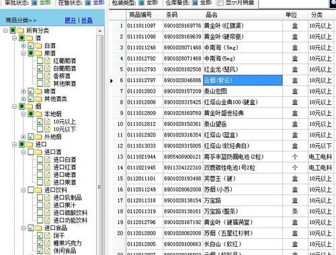This screenshot has width=336, height=255.
Task: Click the document icon beside 进口果汁
Action: (x=48, y=205)
